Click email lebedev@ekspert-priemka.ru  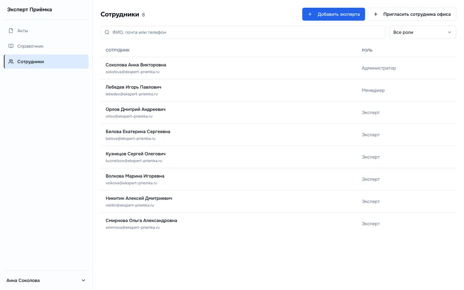click(x=132, y=94)
